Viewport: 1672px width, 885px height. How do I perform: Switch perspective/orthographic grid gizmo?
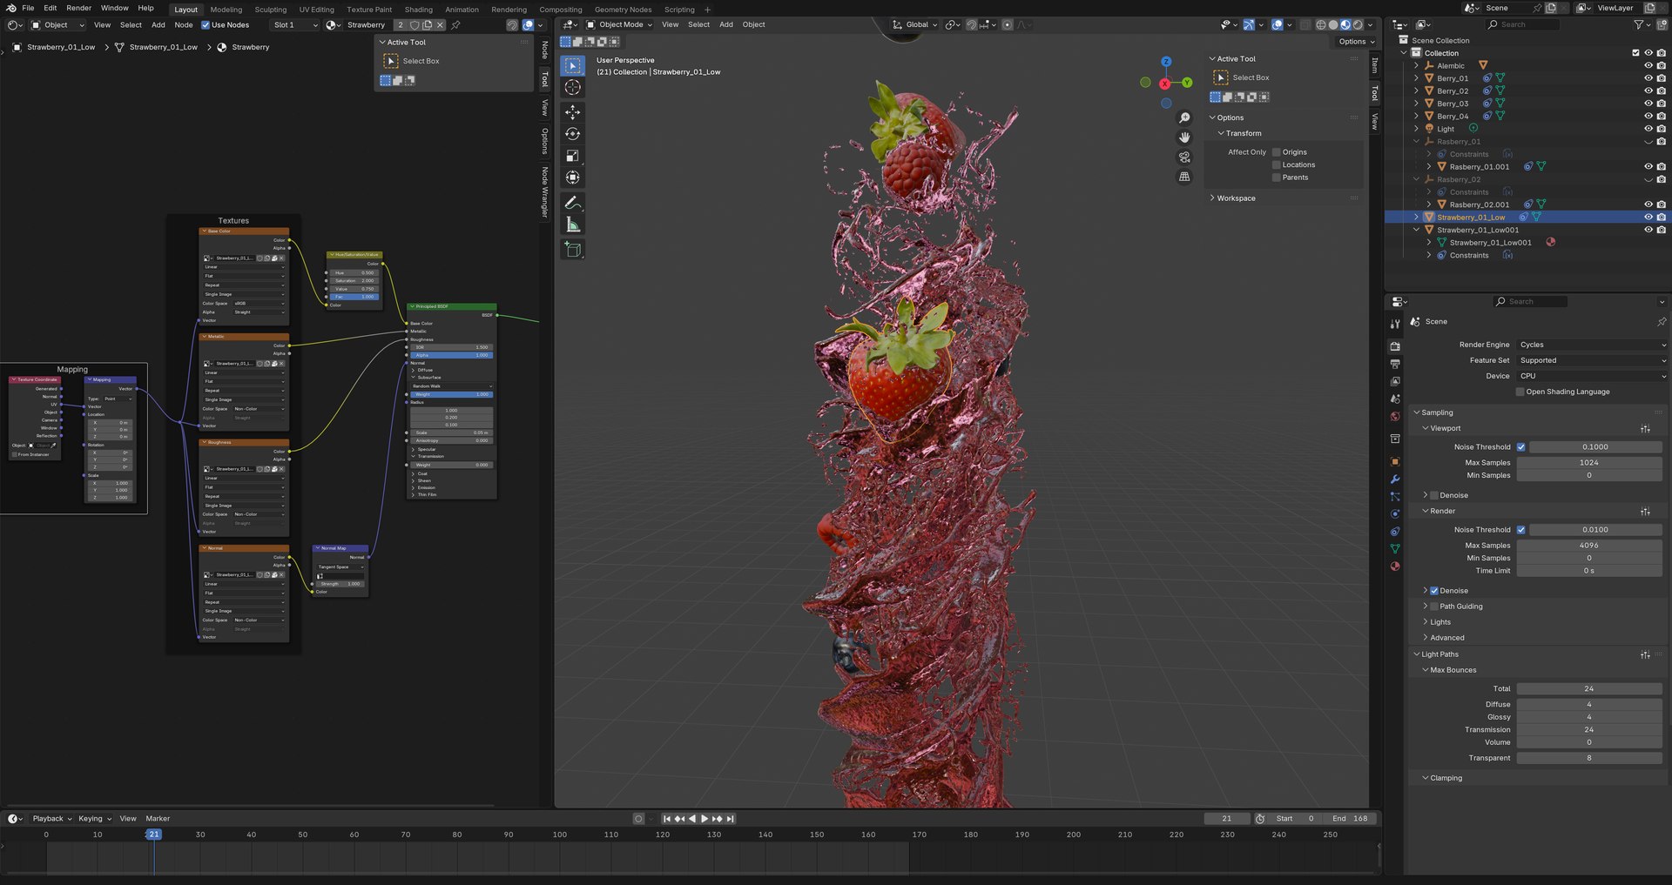(1184, 177)
